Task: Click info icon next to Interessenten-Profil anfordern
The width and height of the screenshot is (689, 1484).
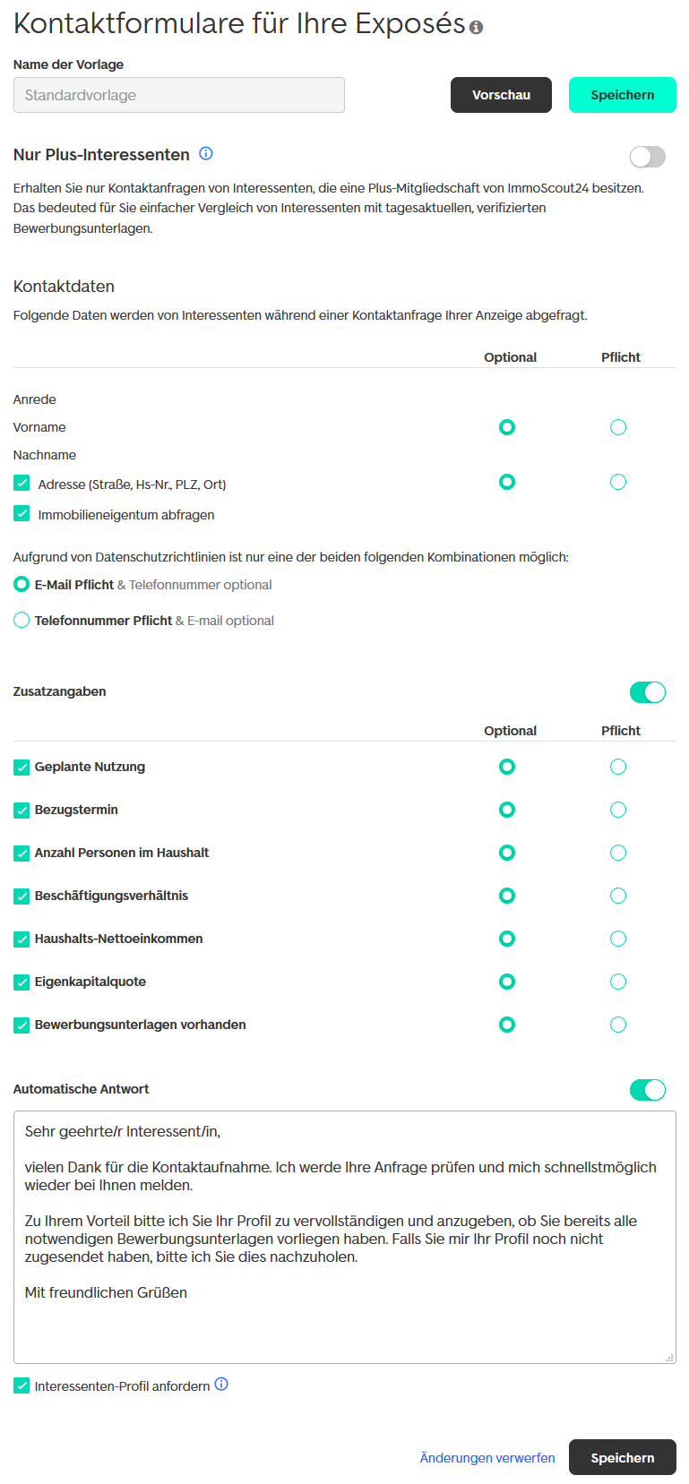Action: 221,1384
